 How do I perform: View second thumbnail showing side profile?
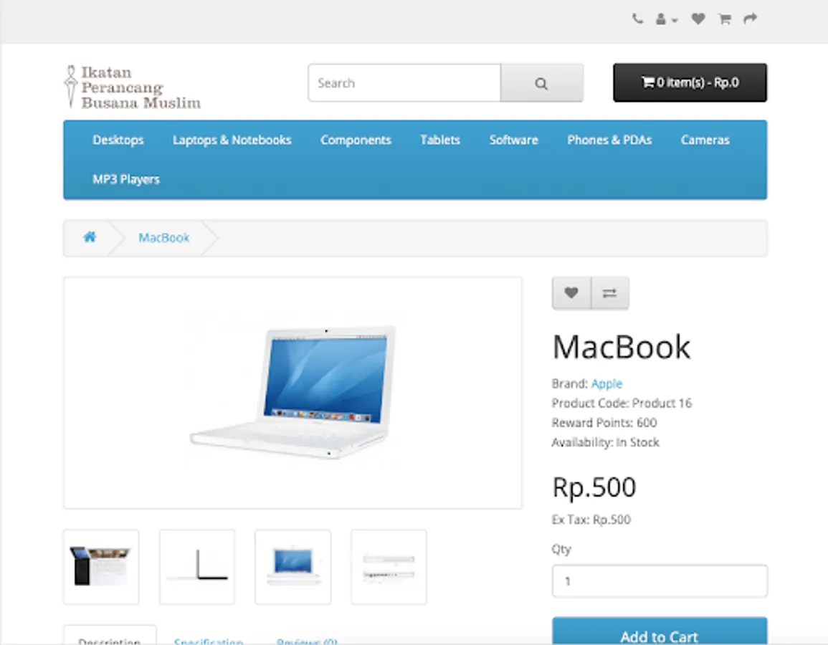click(x=197, y=567)
